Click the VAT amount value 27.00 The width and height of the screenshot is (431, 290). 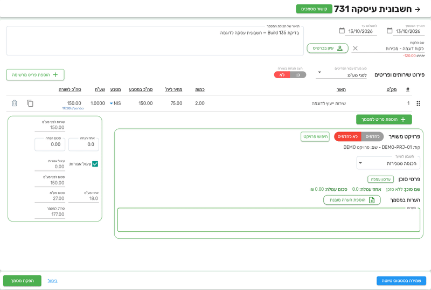tap(59, 198)
